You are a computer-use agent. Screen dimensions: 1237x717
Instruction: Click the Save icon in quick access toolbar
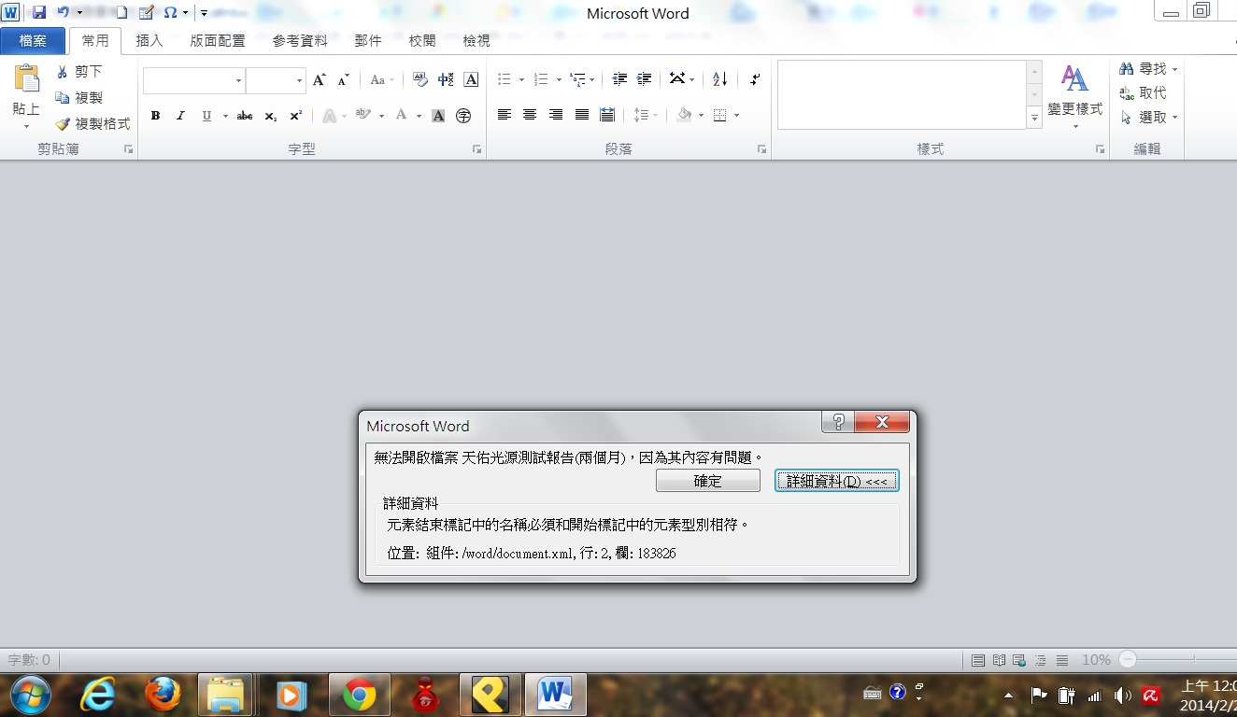click(x=39, y=12)
